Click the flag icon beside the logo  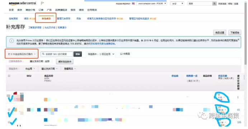click(42, 3)
